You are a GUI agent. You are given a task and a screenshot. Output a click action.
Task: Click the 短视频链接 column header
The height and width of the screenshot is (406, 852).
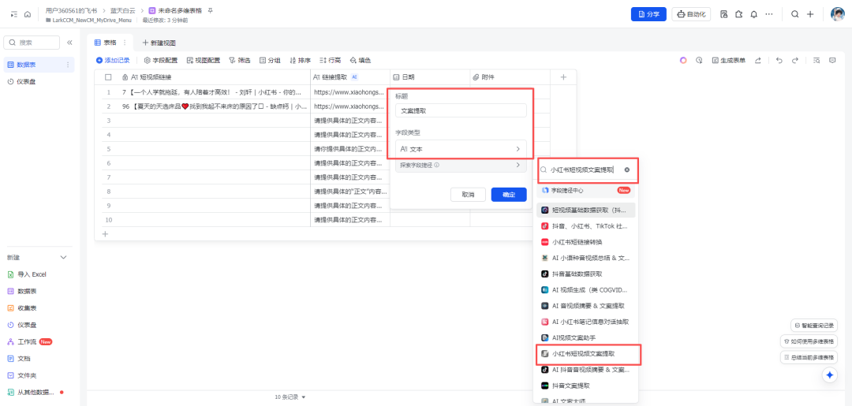[x=214, y=77]
